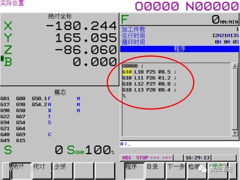Click the A> MDI input line
The image size is (240, 180).
click(x=179, y=144)
